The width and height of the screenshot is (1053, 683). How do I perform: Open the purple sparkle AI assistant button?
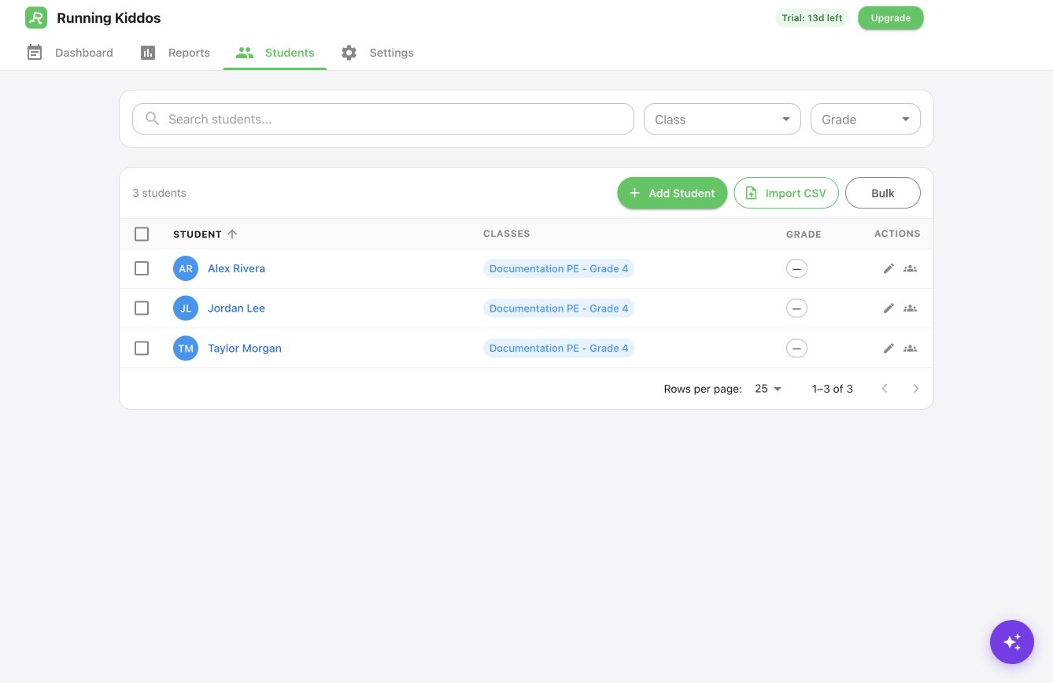(x=1012, y=642)
